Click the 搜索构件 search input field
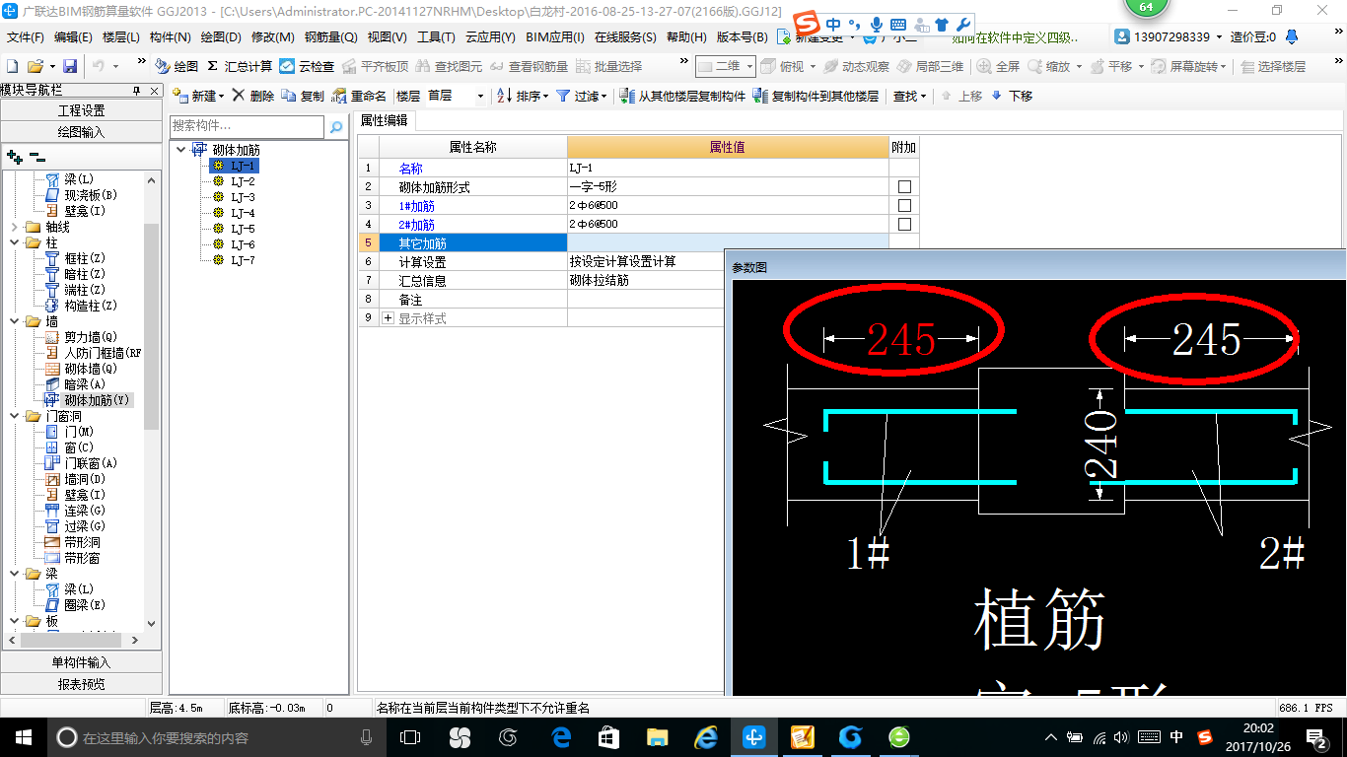This screenshot has width=1347, height=757. tap(247, 126)
